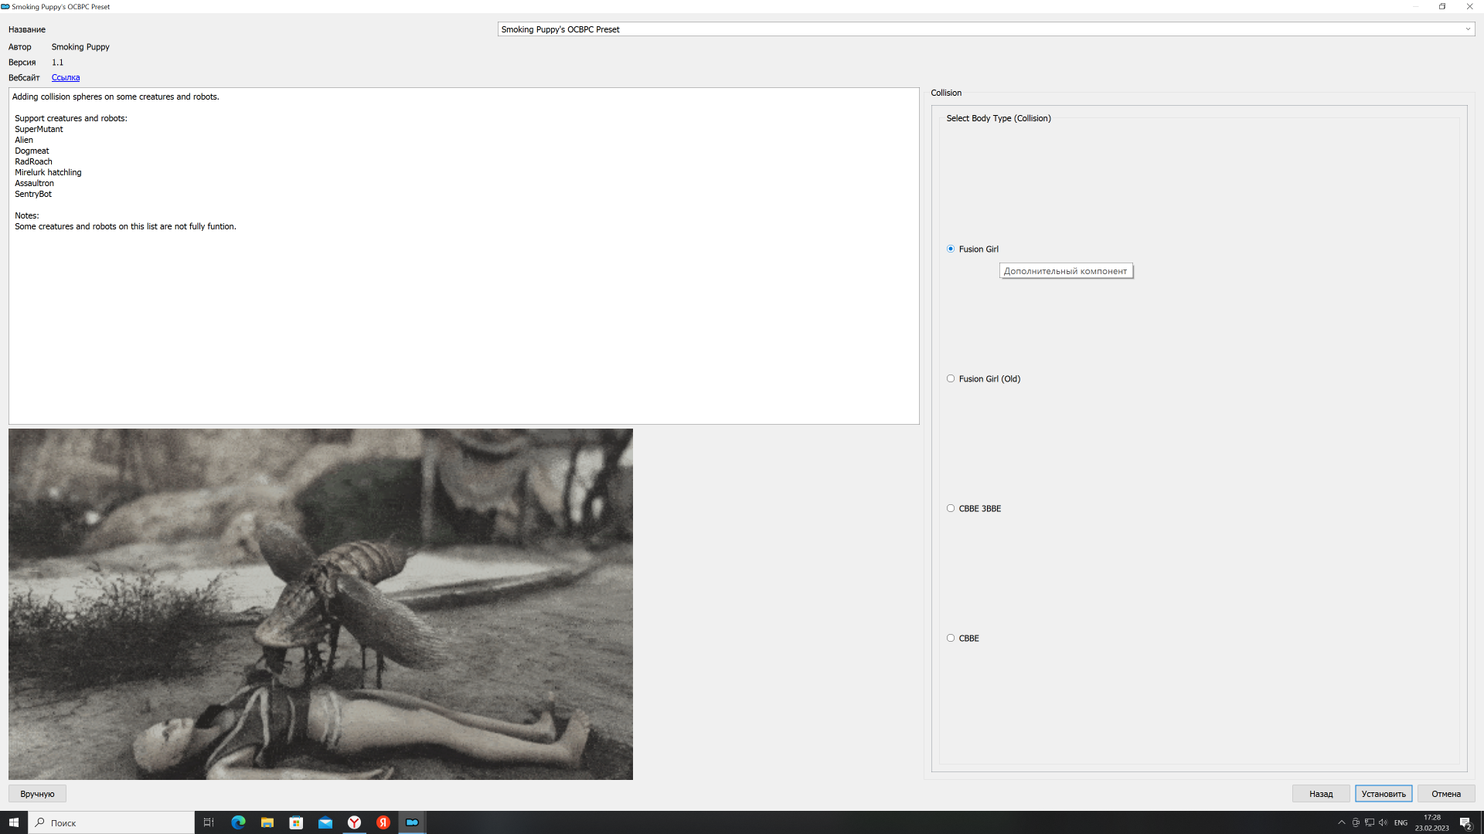Open File Explorer from the taskbar
This screenshot has height=834, width=1484.
(x=267, y=822)
